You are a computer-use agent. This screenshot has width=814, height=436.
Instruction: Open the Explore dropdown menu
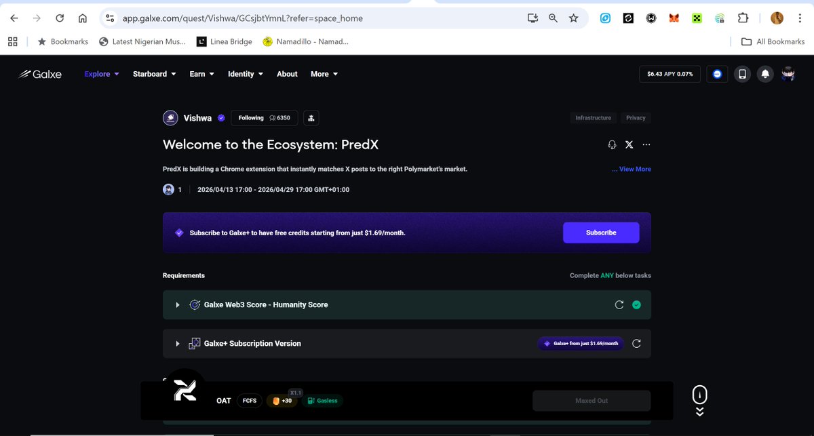click(x=102, y=74)
